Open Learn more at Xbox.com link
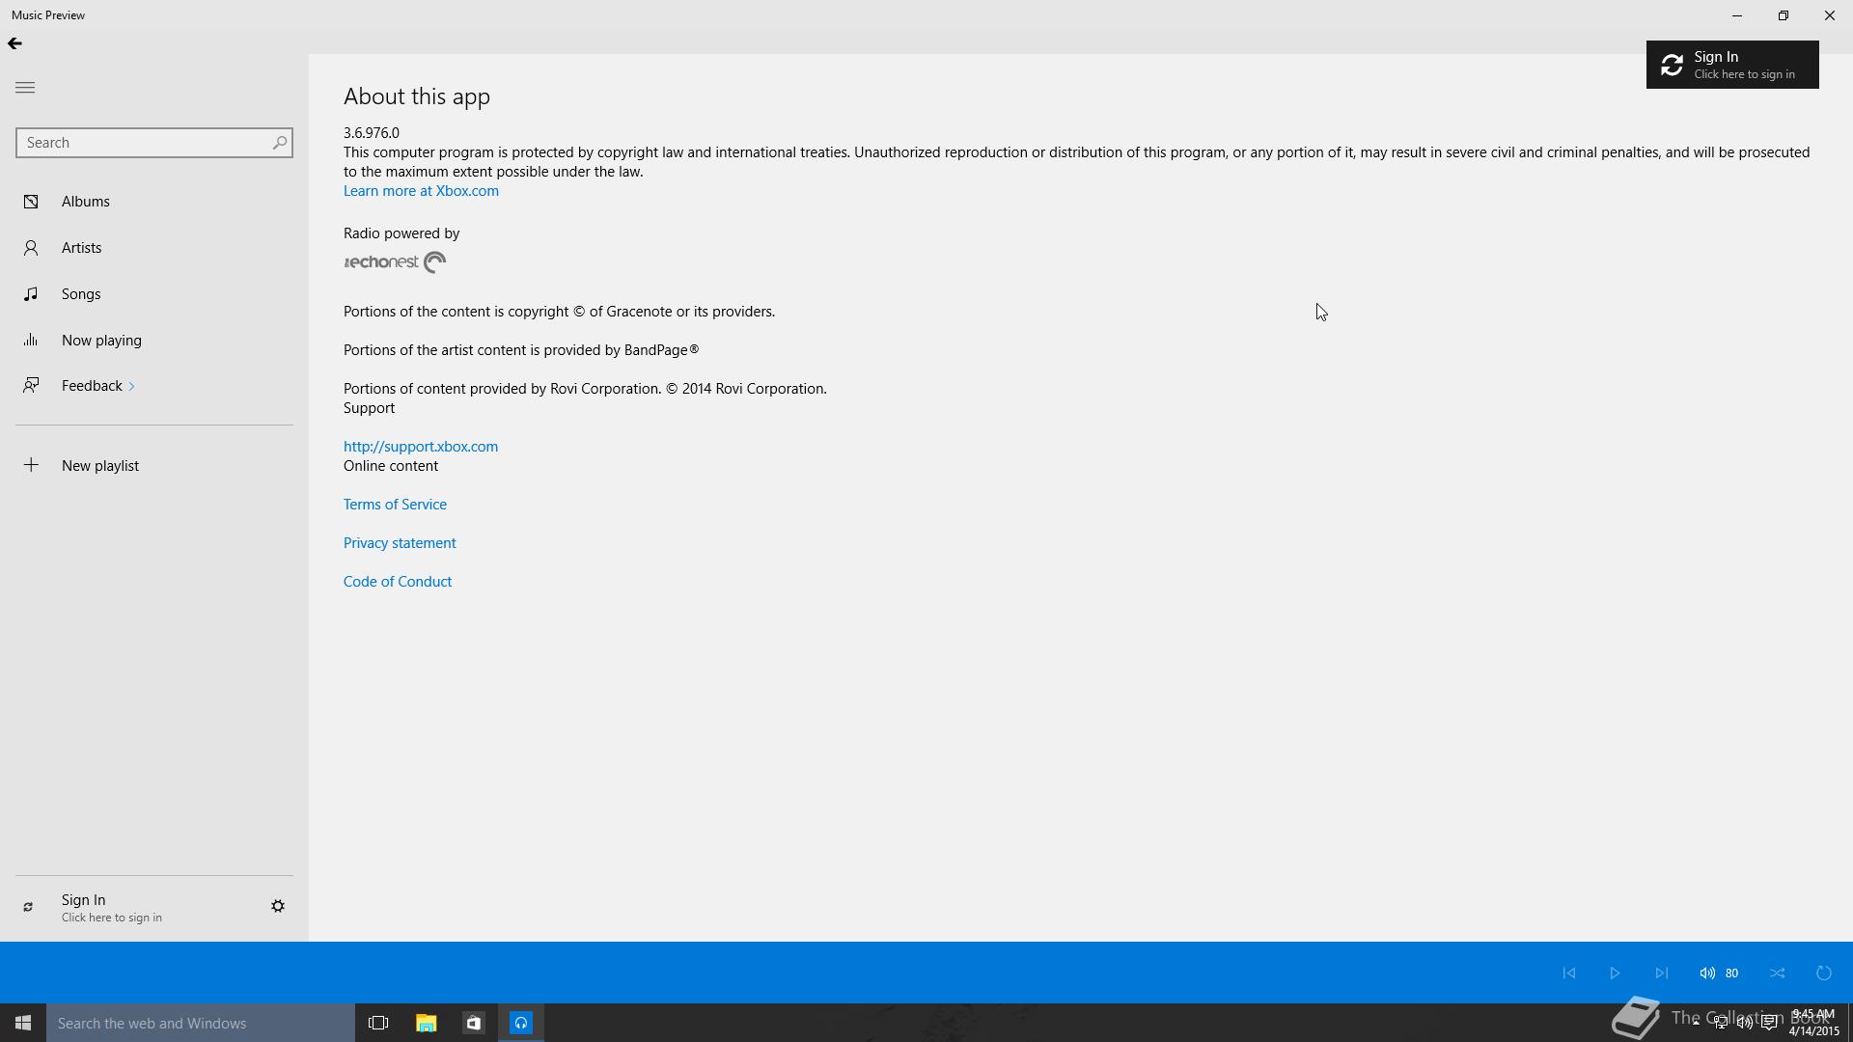 [421, 191]
